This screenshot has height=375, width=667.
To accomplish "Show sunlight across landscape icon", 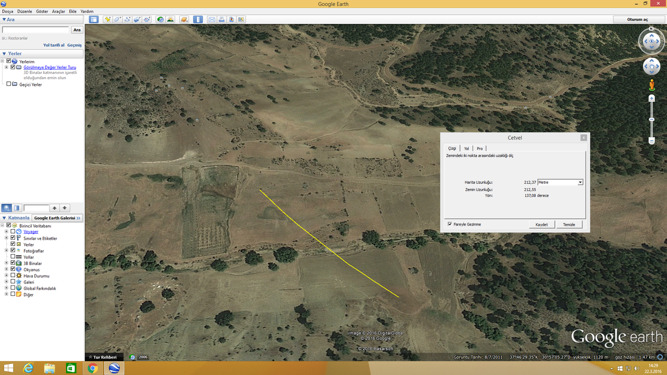I will pos(170,19).
